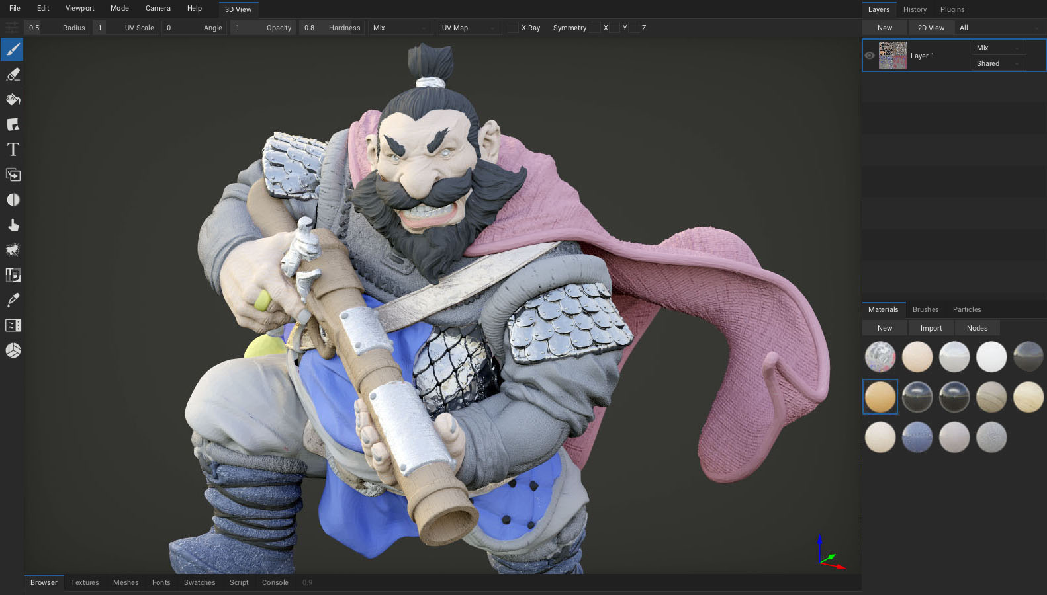Open the UV Map dropdown
Viewport: 1047px width, 595px height.
[469, 28]
